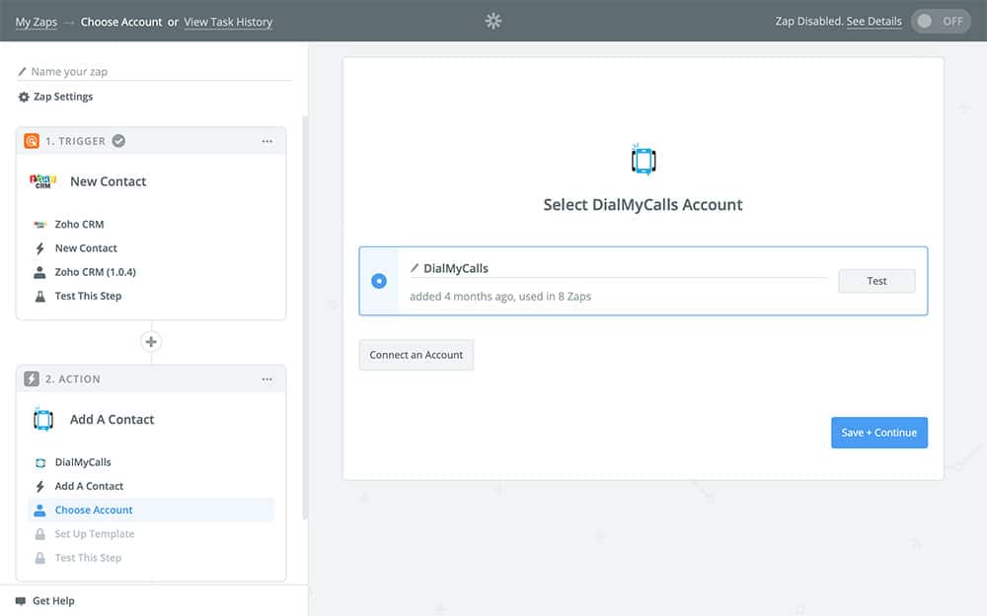Click the Zap Settings gear icon

coord(24,97)
